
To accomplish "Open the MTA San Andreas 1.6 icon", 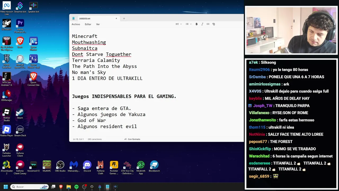I will coord(7,79).
